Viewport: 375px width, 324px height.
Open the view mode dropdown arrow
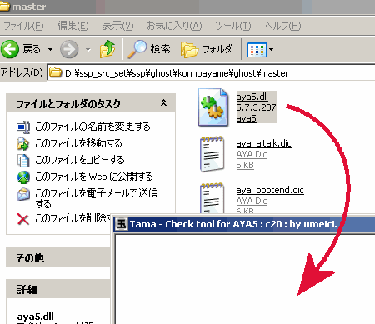[x=271, y=50]
